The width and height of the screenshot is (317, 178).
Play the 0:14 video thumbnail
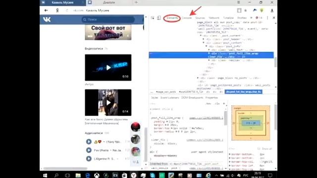click(108, 102)
